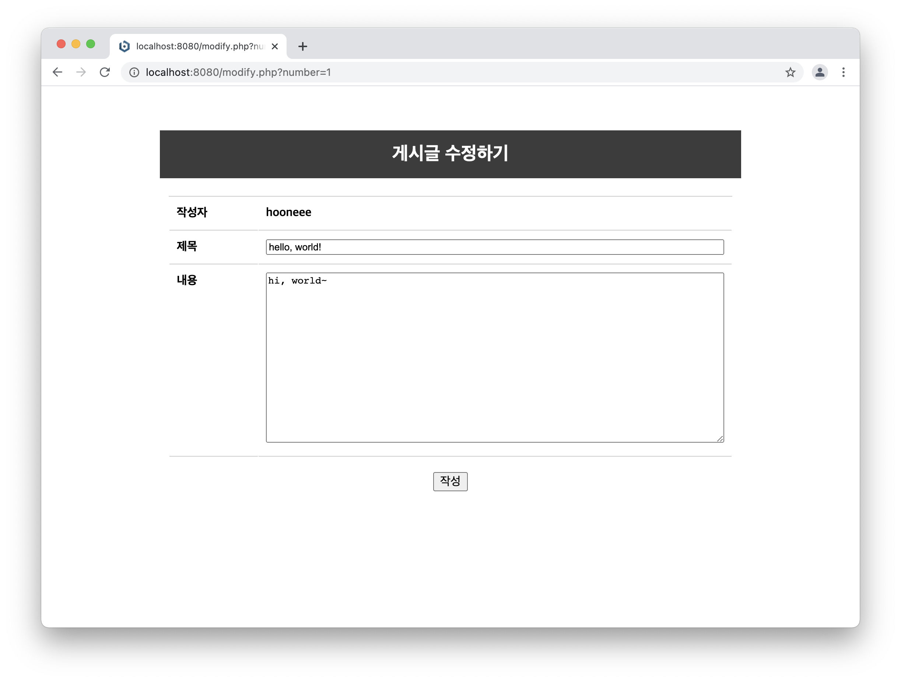Click the browser forward arrow
Image resolution: width=901 pixels, height=682 pixels.
pyautogui.click(x=81, y=72)
